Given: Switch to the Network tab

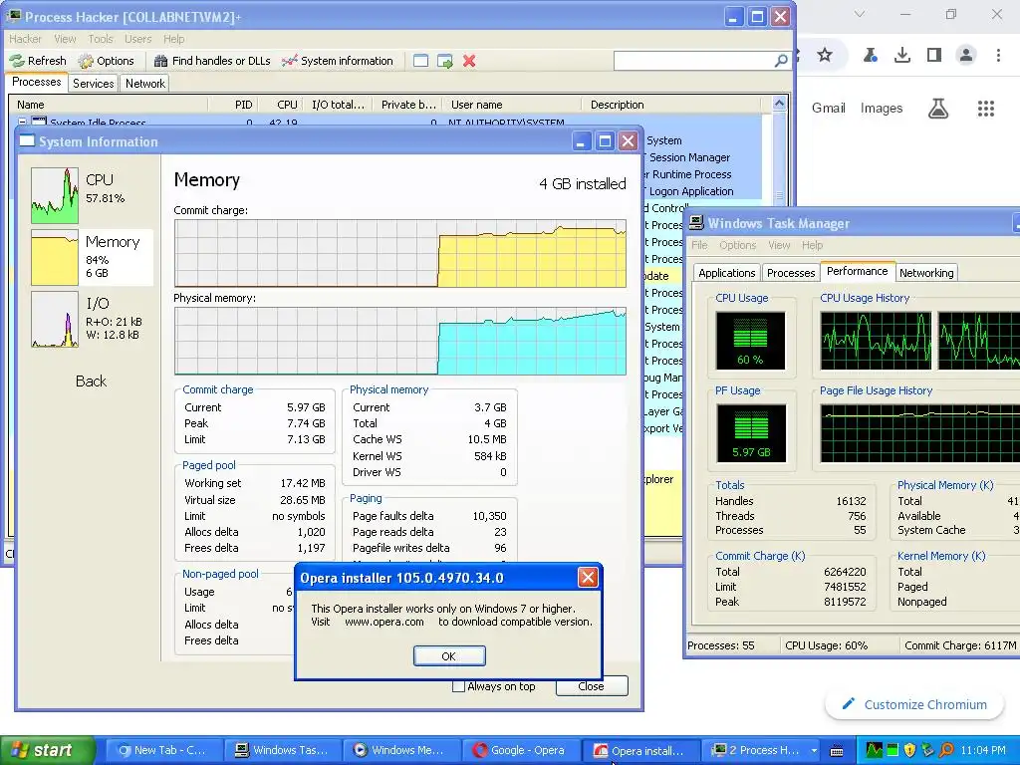Looking at the screenshot, I should click(x=145, y=84).
